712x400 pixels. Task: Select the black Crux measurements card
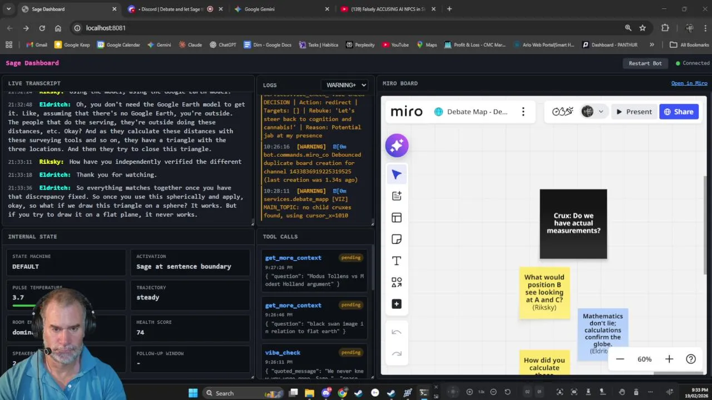tap(573, 224)
